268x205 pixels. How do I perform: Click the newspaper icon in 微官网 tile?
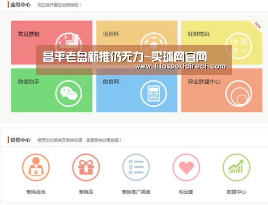click(153, 94)
